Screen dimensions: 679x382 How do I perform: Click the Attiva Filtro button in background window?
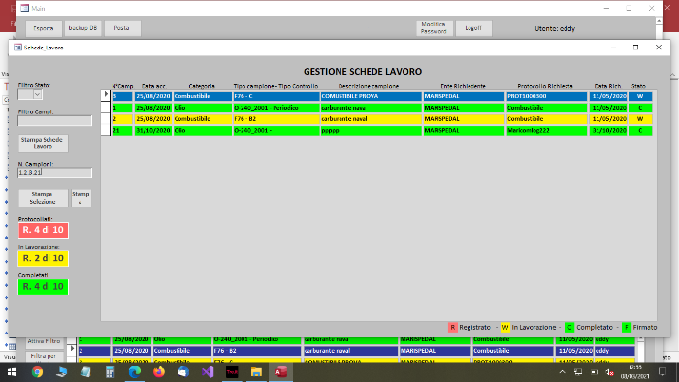pyautogui.click(x=44, y=342)
